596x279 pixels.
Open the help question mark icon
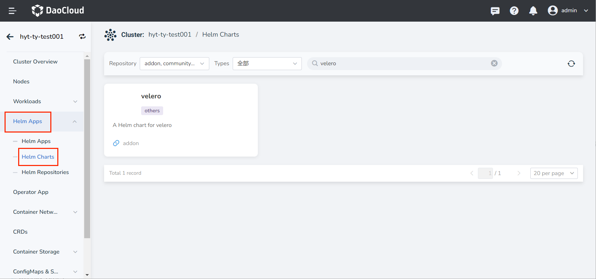click(514, 11)
